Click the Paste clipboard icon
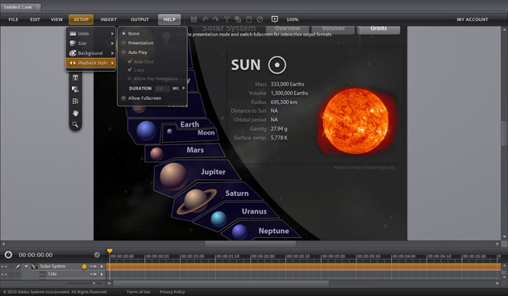This screenshot has width=508, height=296. tap(249, 19)
